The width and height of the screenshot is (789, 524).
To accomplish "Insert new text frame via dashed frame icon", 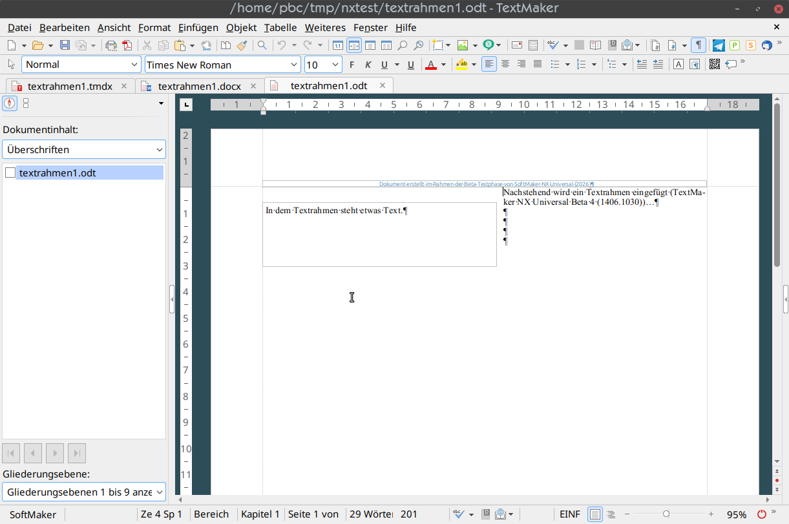I will point(437,45).
